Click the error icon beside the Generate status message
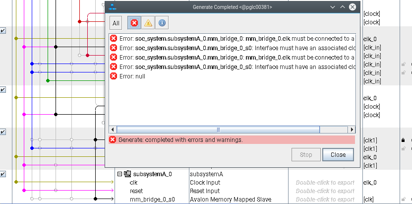This screenshot has height=204, width=412. click(x=113, y=140)
